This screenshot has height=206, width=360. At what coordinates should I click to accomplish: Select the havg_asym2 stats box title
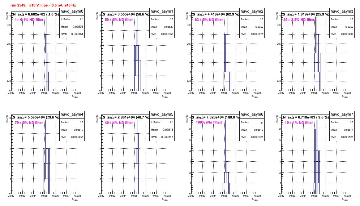(x=252, y=12)
